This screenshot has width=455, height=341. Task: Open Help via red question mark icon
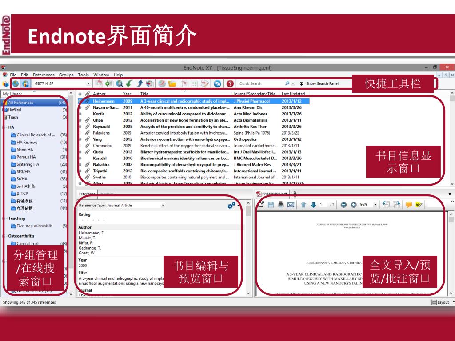230,84
